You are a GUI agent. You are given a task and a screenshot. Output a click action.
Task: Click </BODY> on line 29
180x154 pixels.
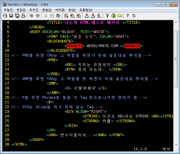tap(37, 140)
